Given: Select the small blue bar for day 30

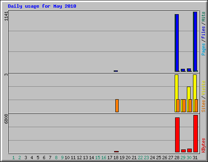Looking at the screenshot, I should pos(189,70).
